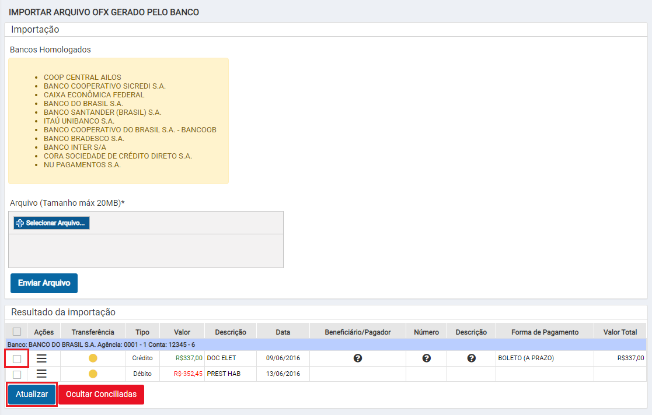Viewport: 652px width, 415px height.
Task: Click the date 13/06/2016
Action: (283, 374)
